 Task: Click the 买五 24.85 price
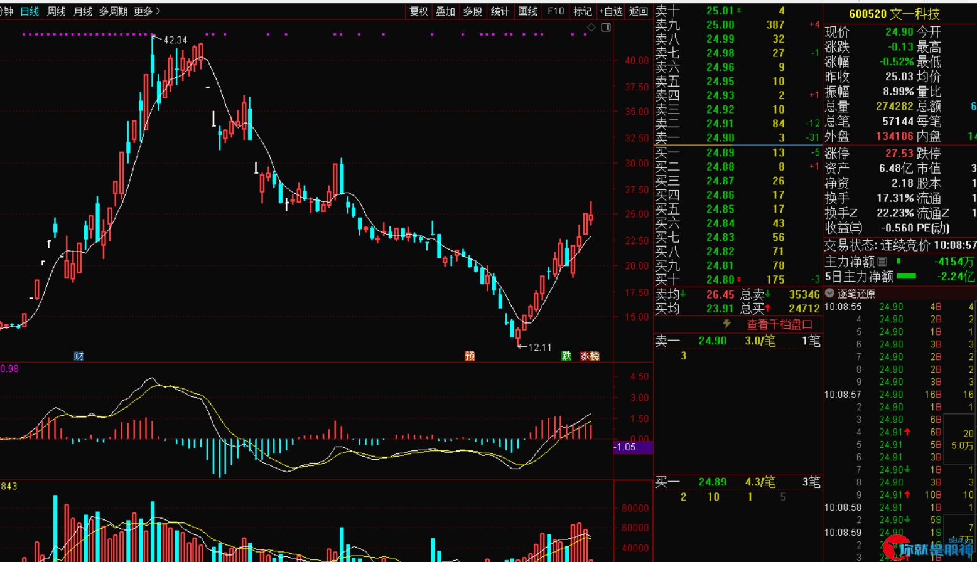click(720, 209)
